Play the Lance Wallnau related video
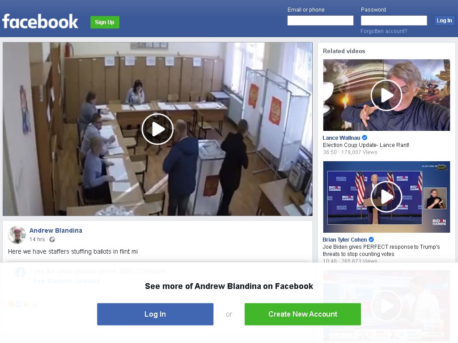The image size is (458, 343). (x=386, y=95)
